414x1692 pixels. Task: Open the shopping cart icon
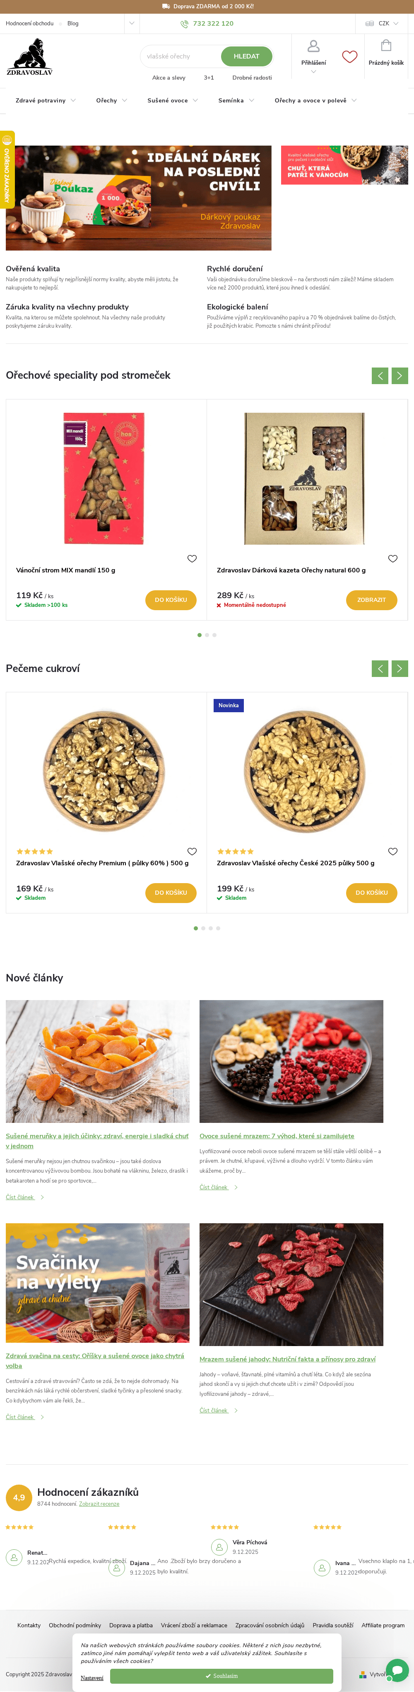(386, 46)
